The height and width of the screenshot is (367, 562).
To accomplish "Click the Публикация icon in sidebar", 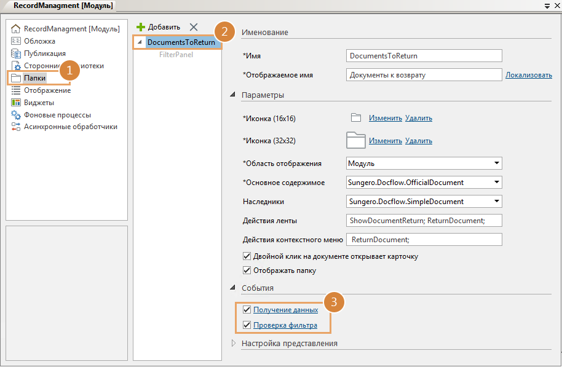I will pyautogui.click(x=16, y=53).
